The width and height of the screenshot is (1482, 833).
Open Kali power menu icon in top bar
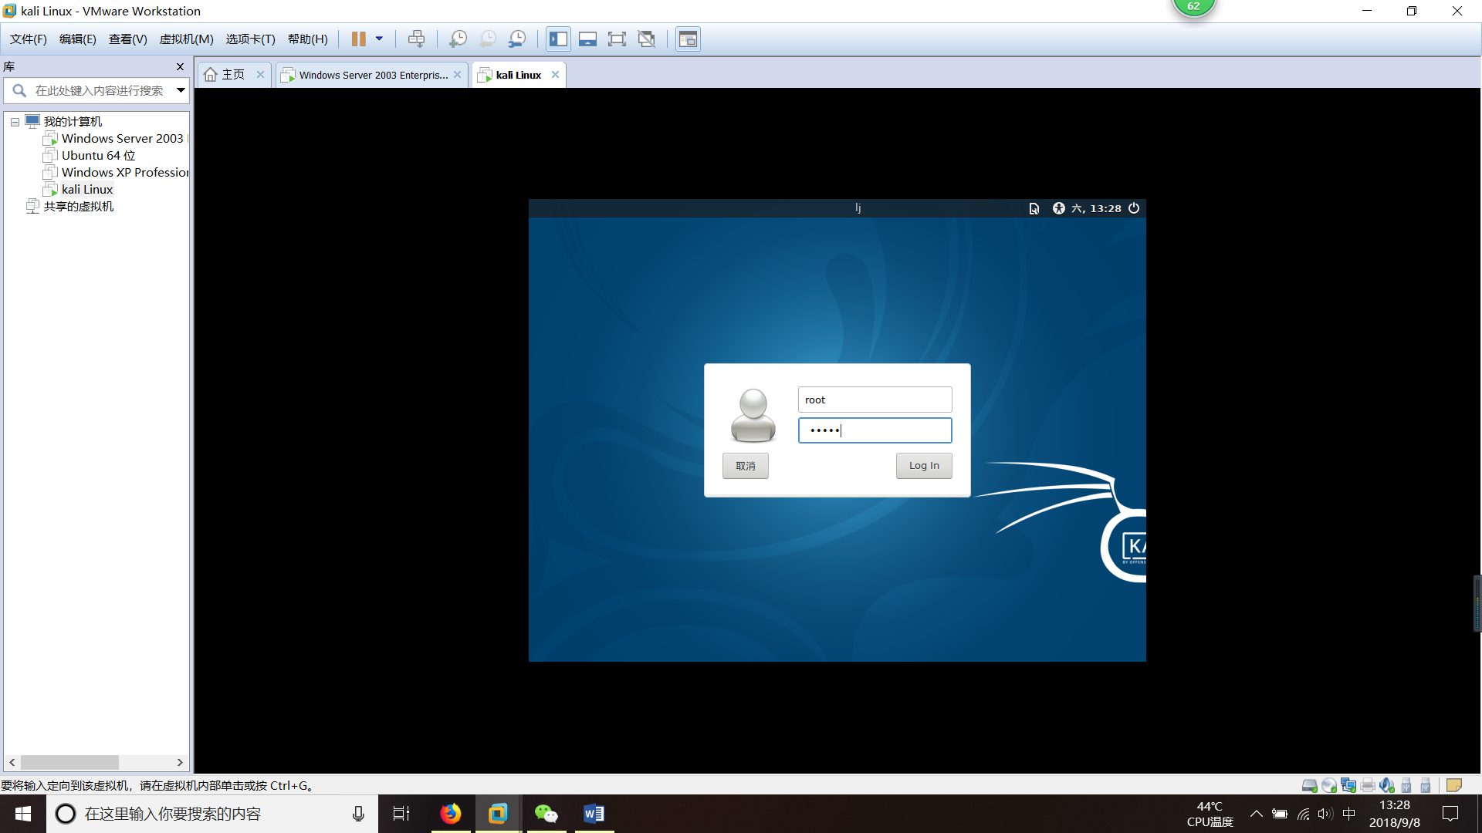(x=1134, y=208)
